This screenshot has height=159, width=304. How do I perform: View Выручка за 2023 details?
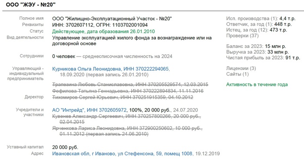tap(257, 52)
